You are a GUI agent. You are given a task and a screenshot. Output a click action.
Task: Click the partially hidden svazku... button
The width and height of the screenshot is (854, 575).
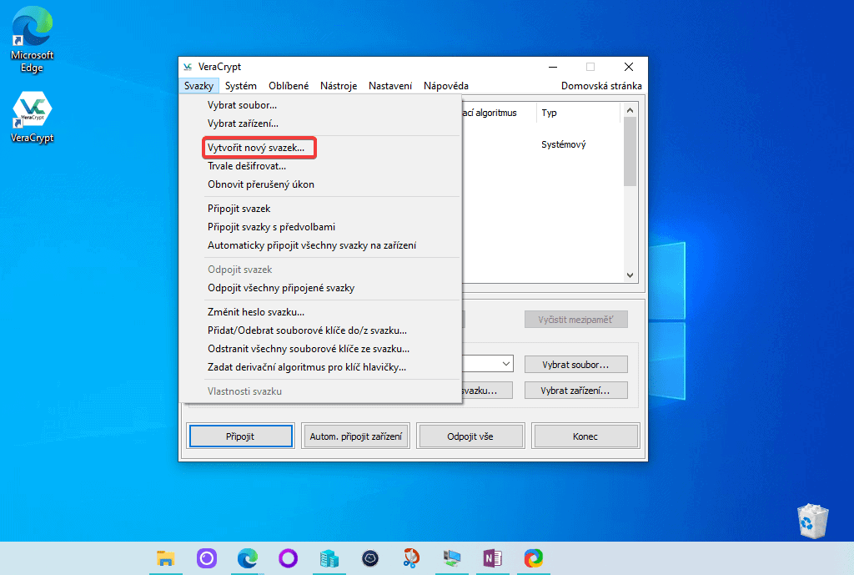tap(487, 391)
